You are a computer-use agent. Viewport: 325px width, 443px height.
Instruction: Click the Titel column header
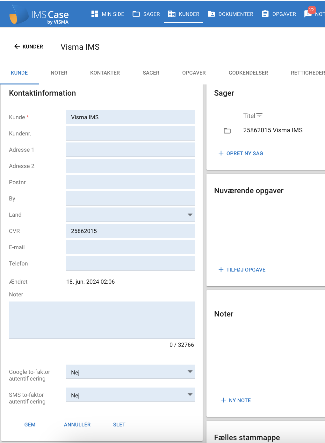[249, 116]
